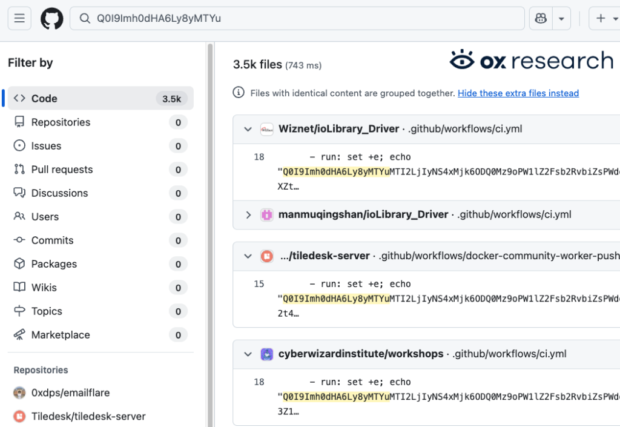Viewport: 620px width, 427px height.
Task: Click the sidebar vertical scrollbar
Action: coord(210,235)
